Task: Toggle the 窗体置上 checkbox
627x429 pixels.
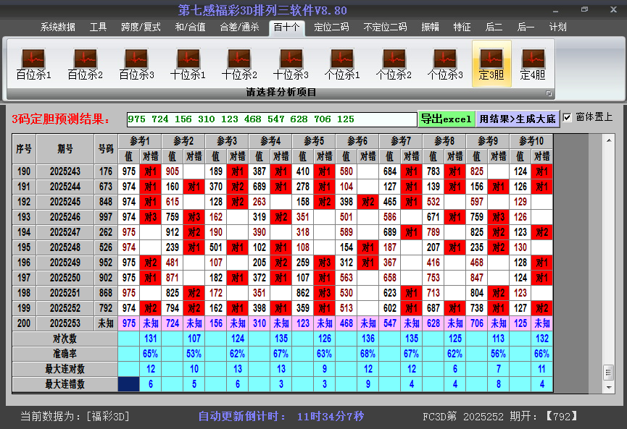Action: coord(568,117)
